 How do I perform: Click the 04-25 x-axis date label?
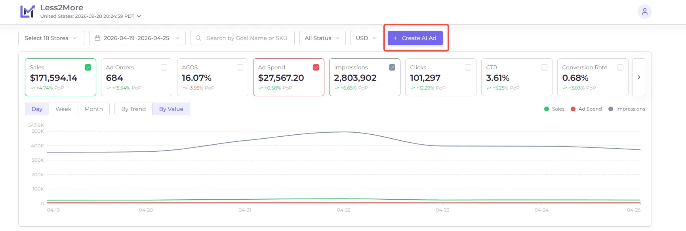pyautogui.click(x=634, y=210)
